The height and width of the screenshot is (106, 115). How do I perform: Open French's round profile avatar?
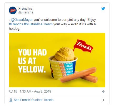click(x=13, y=10)
